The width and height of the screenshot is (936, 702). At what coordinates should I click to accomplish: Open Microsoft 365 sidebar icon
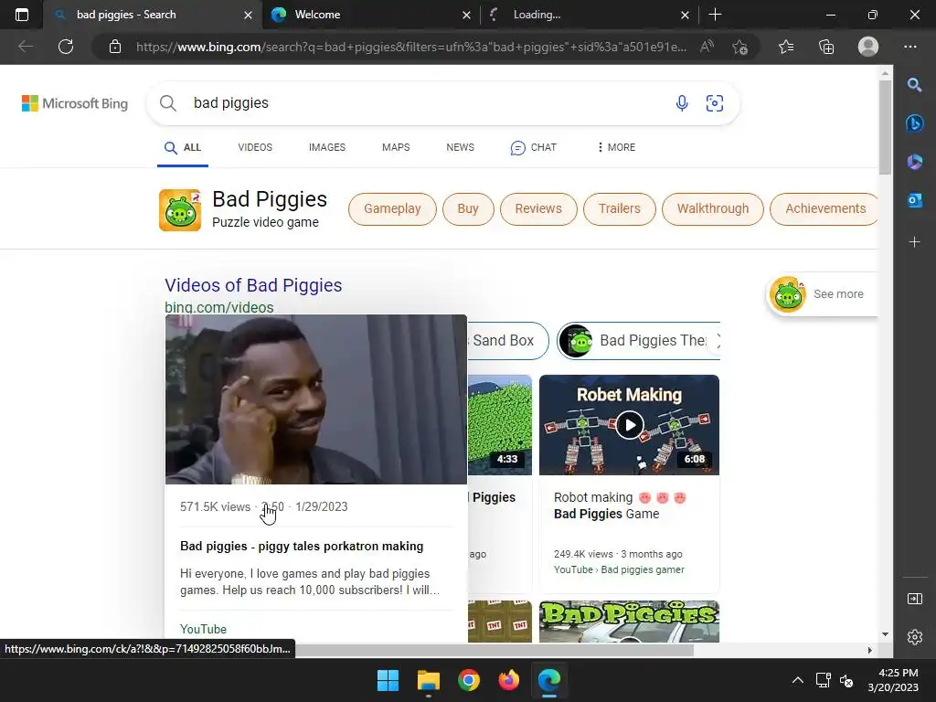coord(914,162)
